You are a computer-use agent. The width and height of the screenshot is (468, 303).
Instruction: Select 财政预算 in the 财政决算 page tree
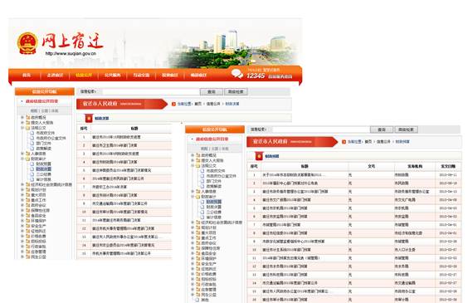point(44,164)
